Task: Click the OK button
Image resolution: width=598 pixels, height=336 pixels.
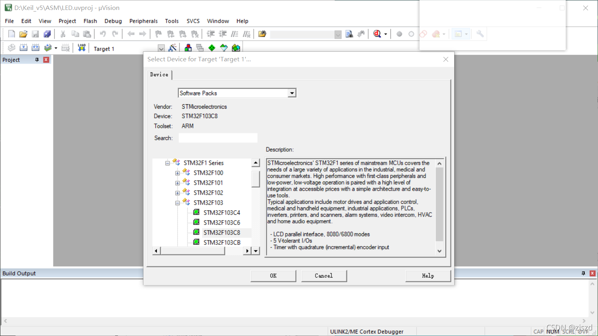Action: [x=273, y=275]
